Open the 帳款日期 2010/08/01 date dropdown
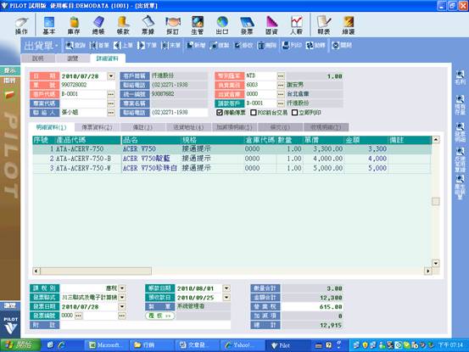Image resolution: width=469 pixels, height=352 pixels. point(226,288)
